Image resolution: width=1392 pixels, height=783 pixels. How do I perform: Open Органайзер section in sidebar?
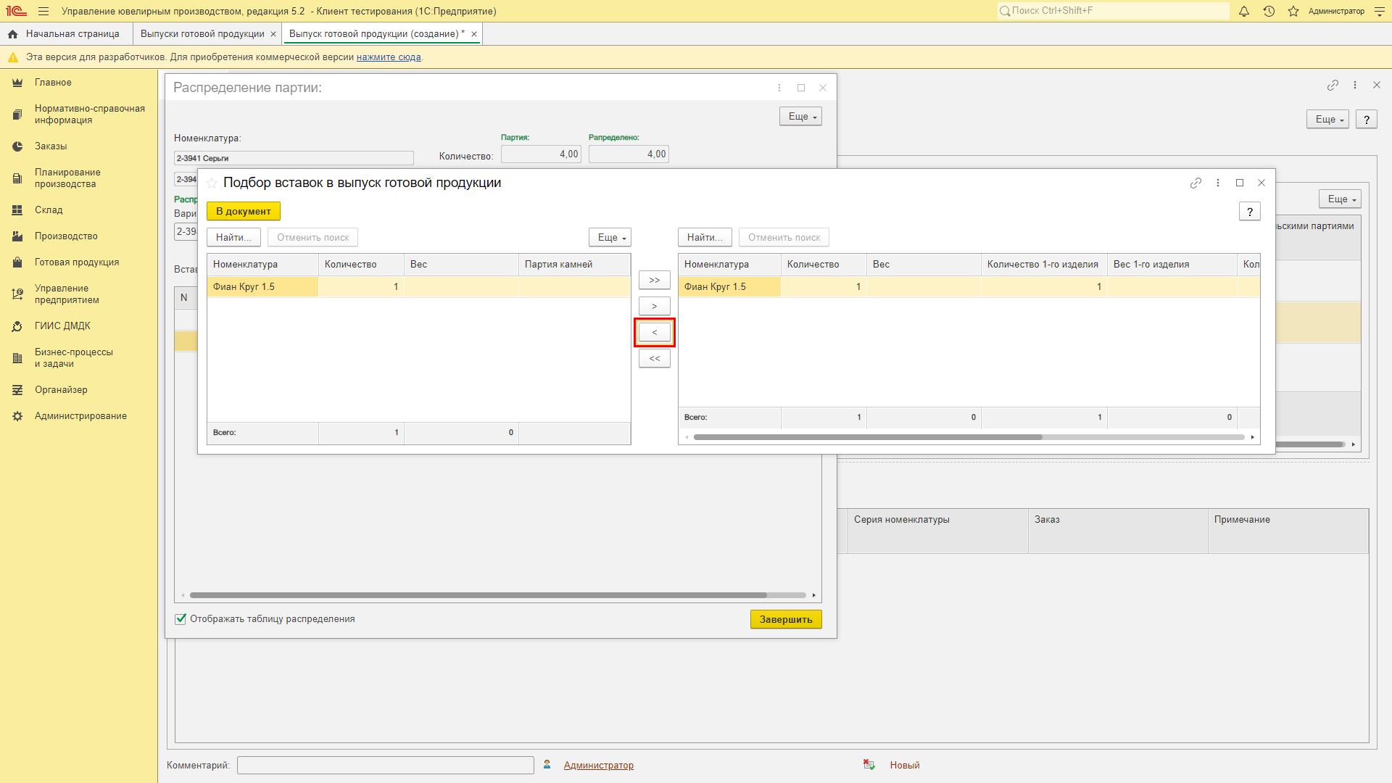pyautogui.click(x=61, y=390)
